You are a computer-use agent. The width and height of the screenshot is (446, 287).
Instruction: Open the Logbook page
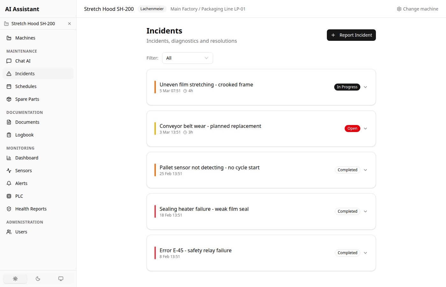(x=24, y=135)
